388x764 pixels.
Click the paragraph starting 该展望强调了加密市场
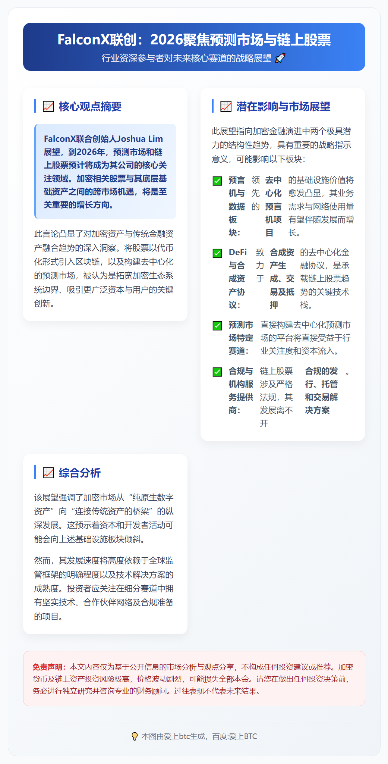click(104, 519)
